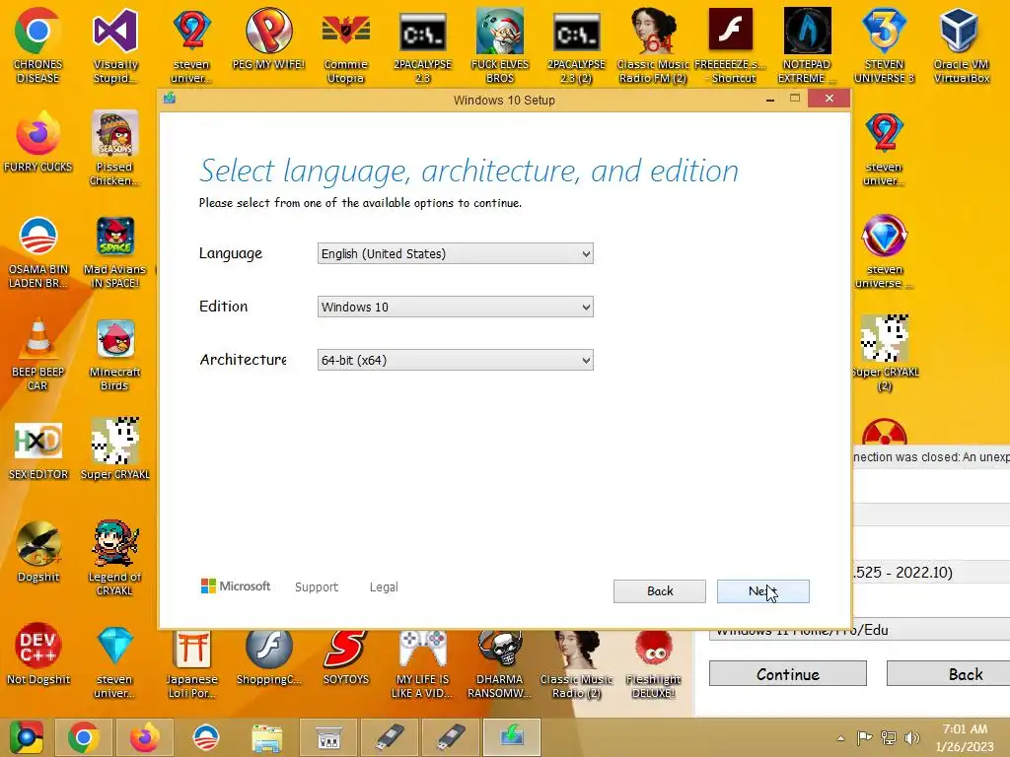The image size is (1010, 757).
Task: Click the volume speaker tray icon
Action: [x=911, y=737]
